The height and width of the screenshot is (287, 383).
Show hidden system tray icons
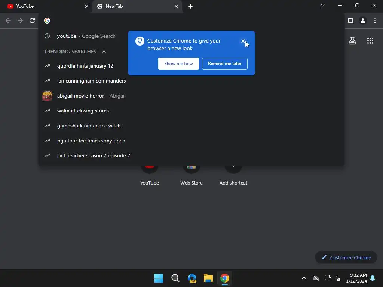304,278
